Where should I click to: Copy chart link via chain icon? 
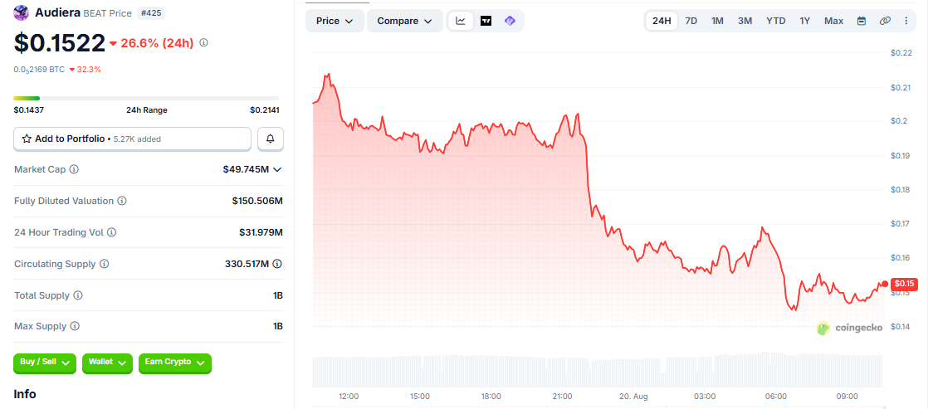pos(885,21)
